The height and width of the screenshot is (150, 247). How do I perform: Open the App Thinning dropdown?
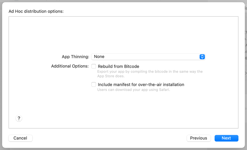click(148, 57)
